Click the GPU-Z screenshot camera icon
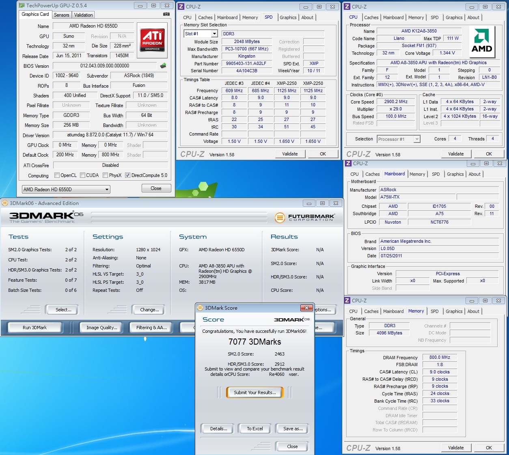509x455 pixels. [x=166, y=14]
